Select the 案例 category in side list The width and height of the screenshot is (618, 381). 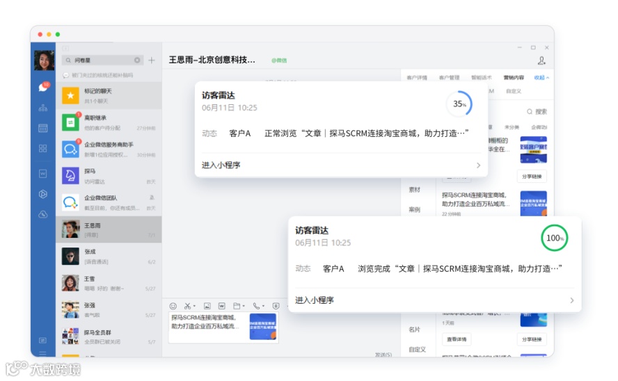(x=414, y=210)
